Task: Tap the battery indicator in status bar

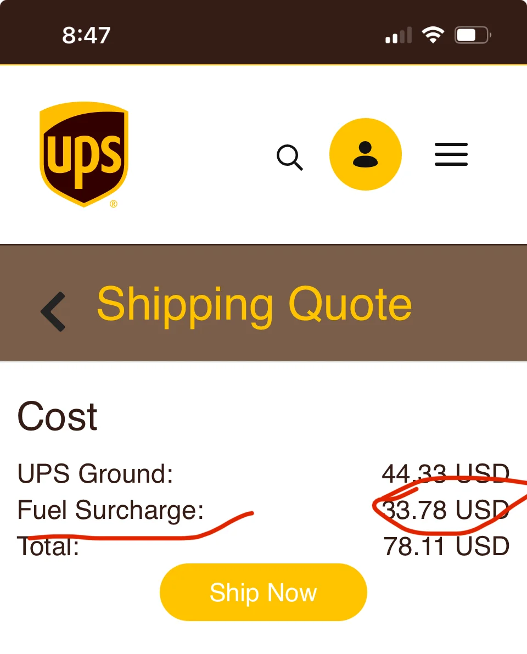Action: point(472,36)
